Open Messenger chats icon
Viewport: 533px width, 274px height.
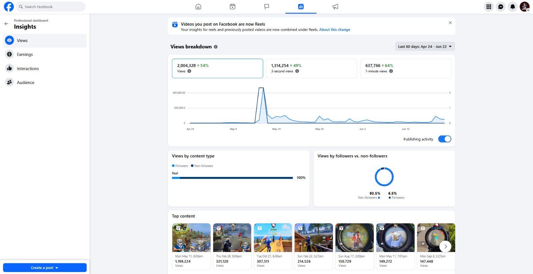(x=501, y=7)
